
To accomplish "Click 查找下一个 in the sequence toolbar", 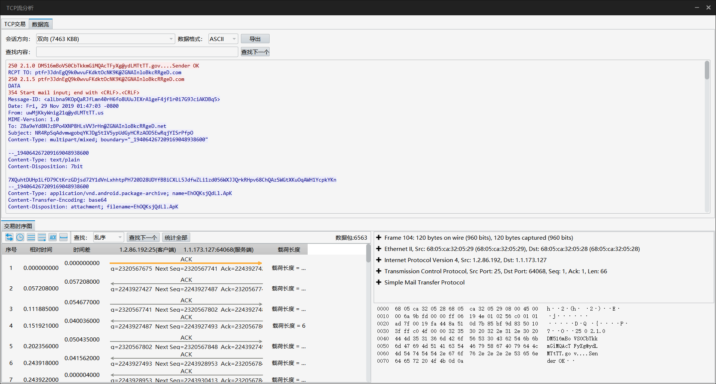I will point(143,237).
